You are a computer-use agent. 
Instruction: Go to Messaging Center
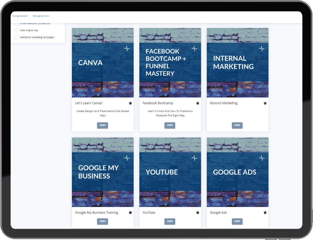point(41,16)
